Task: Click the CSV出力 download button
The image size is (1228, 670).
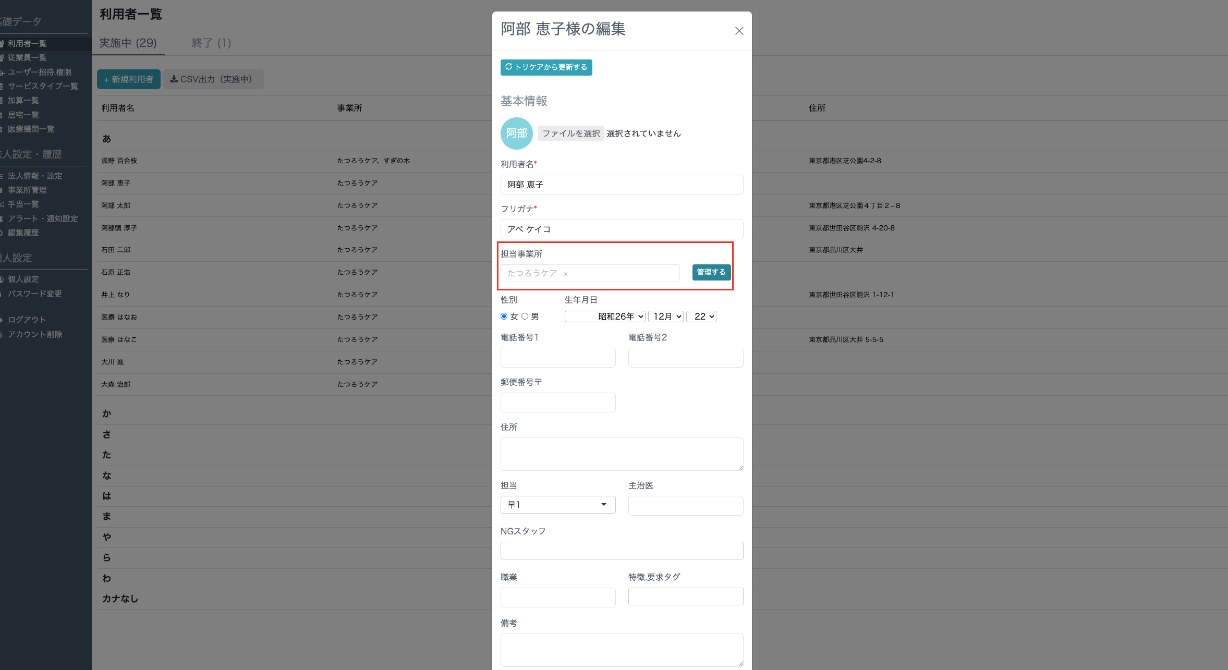Action: pos(213,79)
